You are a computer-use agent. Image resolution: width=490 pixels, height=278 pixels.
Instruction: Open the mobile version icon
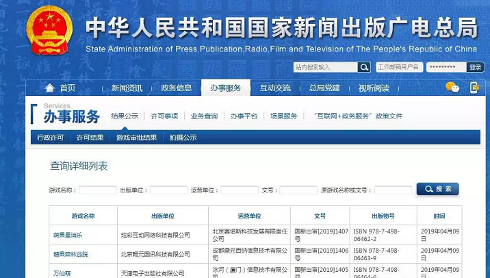point(474,88)
